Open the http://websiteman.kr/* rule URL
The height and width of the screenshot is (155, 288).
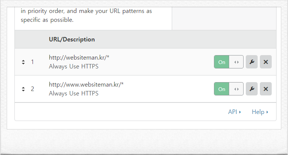[79, 57]
